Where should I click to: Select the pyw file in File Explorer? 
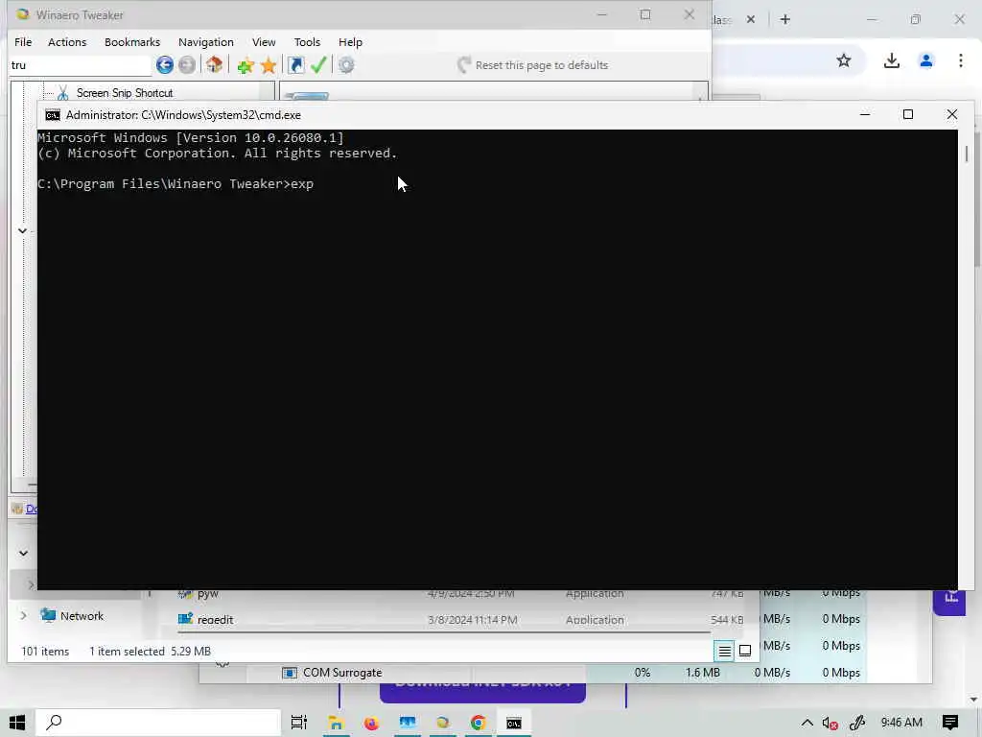[207, 593]
